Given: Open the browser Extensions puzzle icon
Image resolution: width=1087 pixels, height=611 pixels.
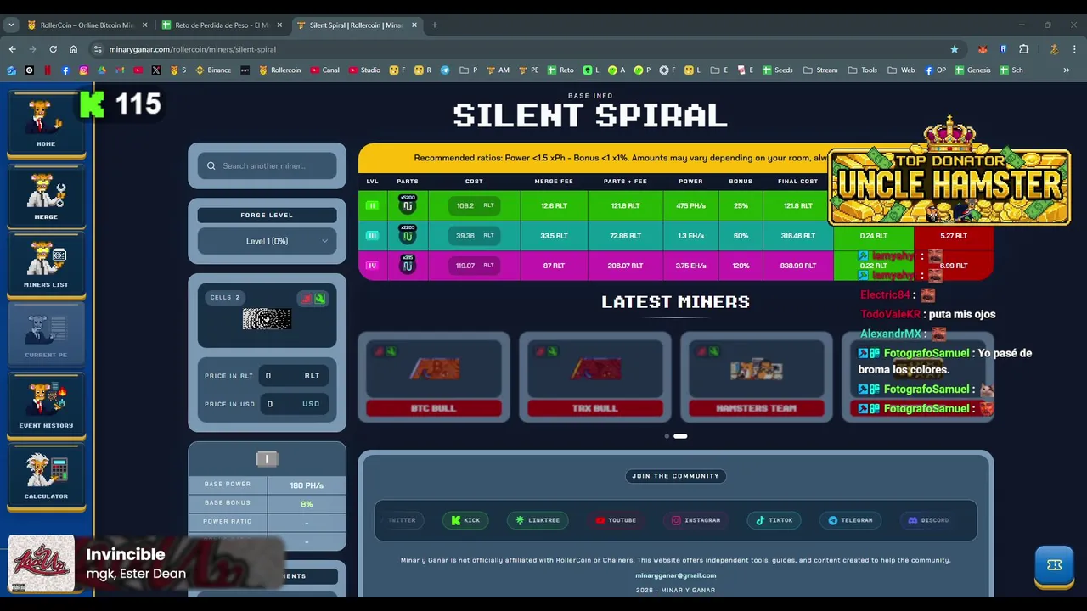Looking at the screenshot, I should tap(1024, 49).
